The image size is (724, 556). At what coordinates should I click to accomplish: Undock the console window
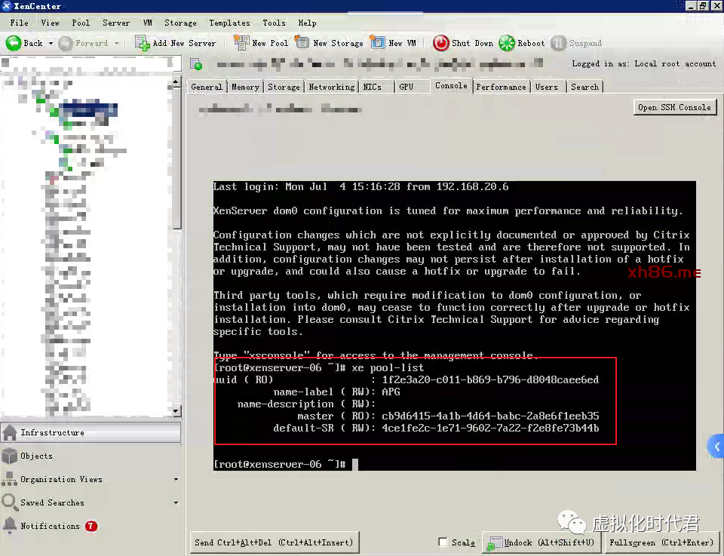541,542
